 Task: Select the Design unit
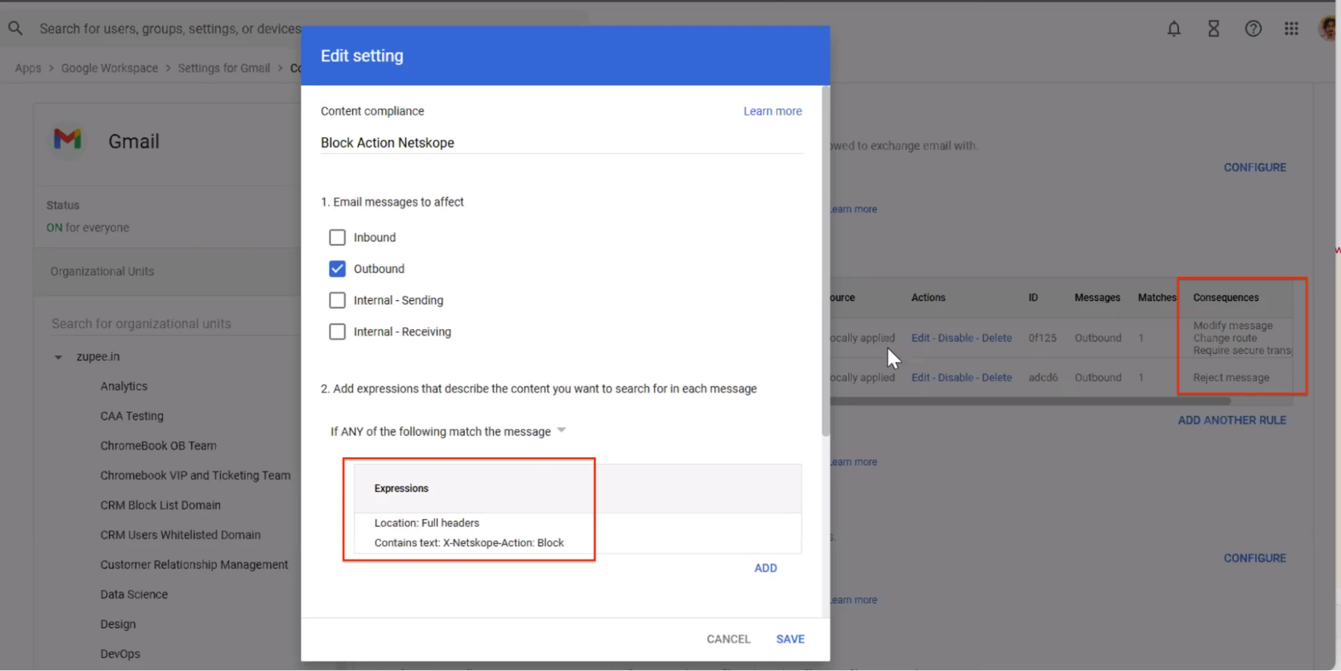[118, 624]
